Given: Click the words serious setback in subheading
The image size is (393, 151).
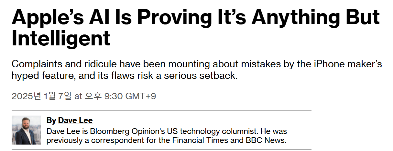Looking at the screenshot, I should [202, 77].
